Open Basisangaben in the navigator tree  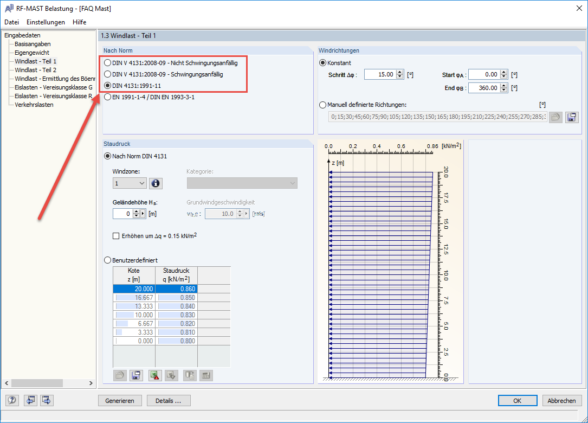(x=33, y=44)
